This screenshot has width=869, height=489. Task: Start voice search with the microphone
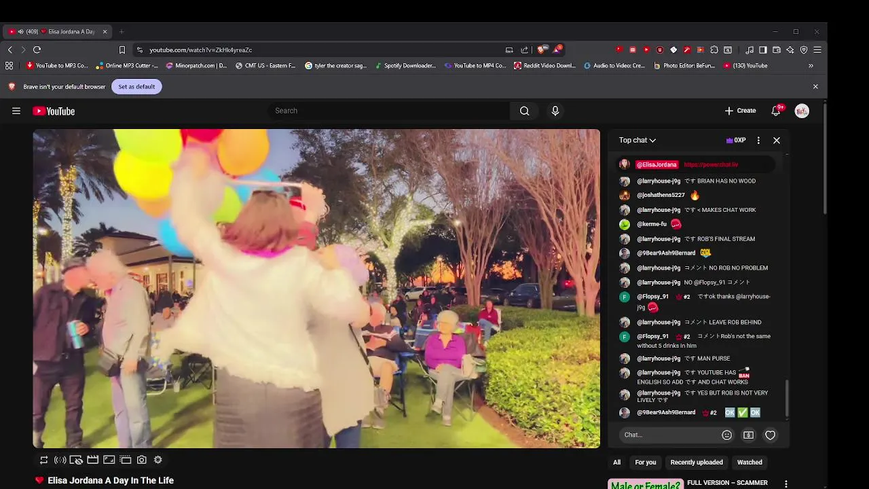tap(555, 111)
